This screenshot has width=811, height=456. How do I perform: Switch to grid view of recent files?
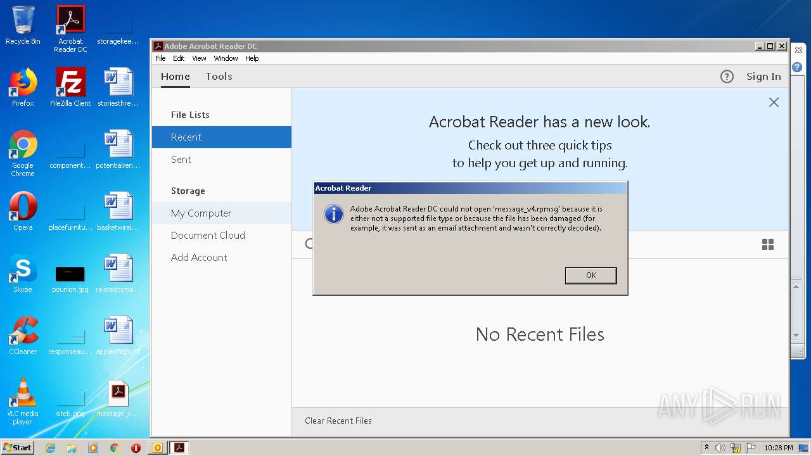pos(768,244)
